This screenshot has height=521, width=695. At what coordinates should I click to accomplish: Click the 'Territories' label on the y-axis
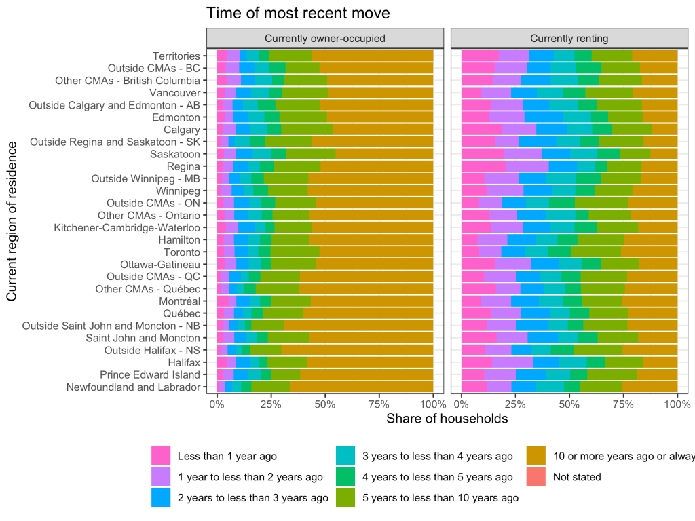(x=176, y=56)
